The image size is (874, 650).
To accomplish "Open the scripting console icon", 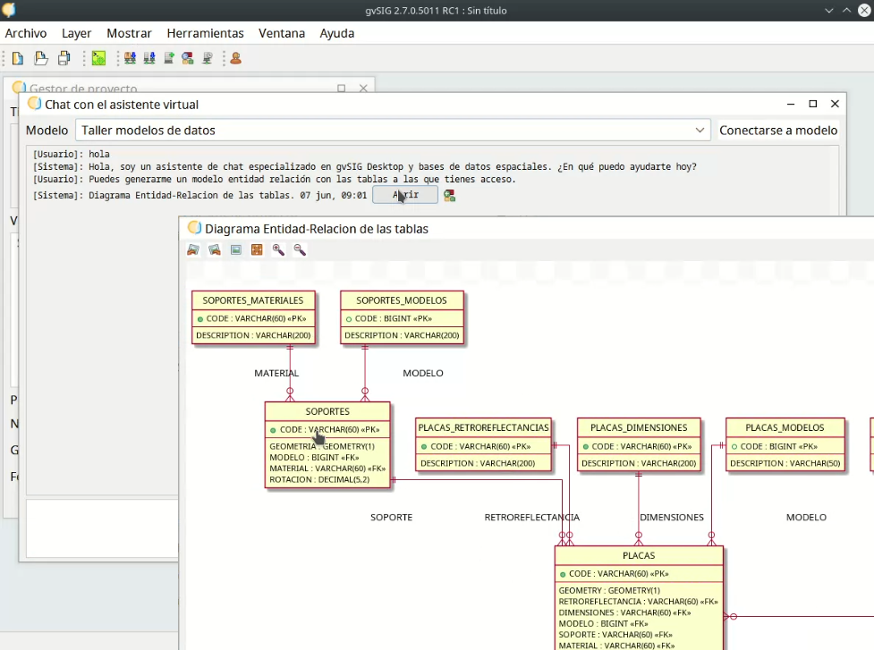I will click(x=98, y=59).
